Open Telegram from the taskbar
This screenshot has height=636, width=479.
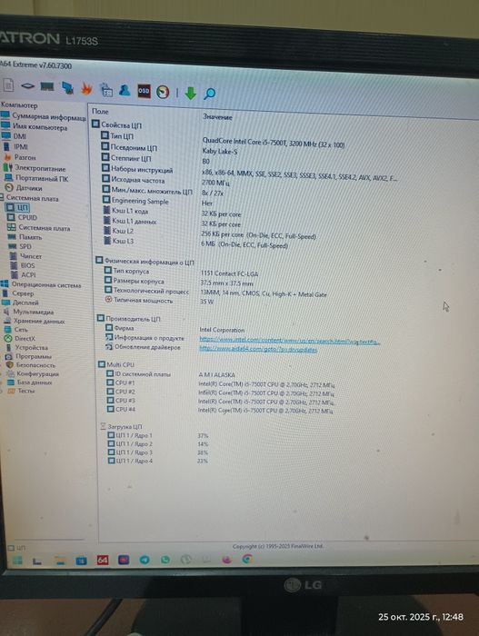tap(145, 561)
